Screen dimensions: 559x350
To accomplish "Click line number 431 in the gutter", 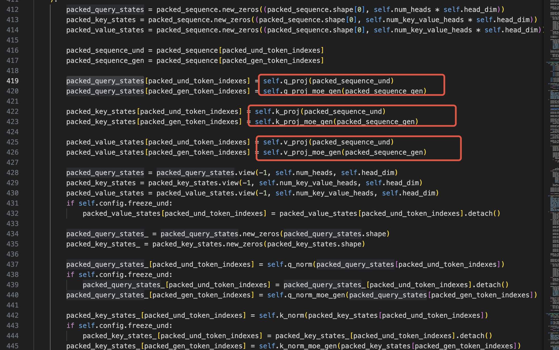I will point(12,203).
